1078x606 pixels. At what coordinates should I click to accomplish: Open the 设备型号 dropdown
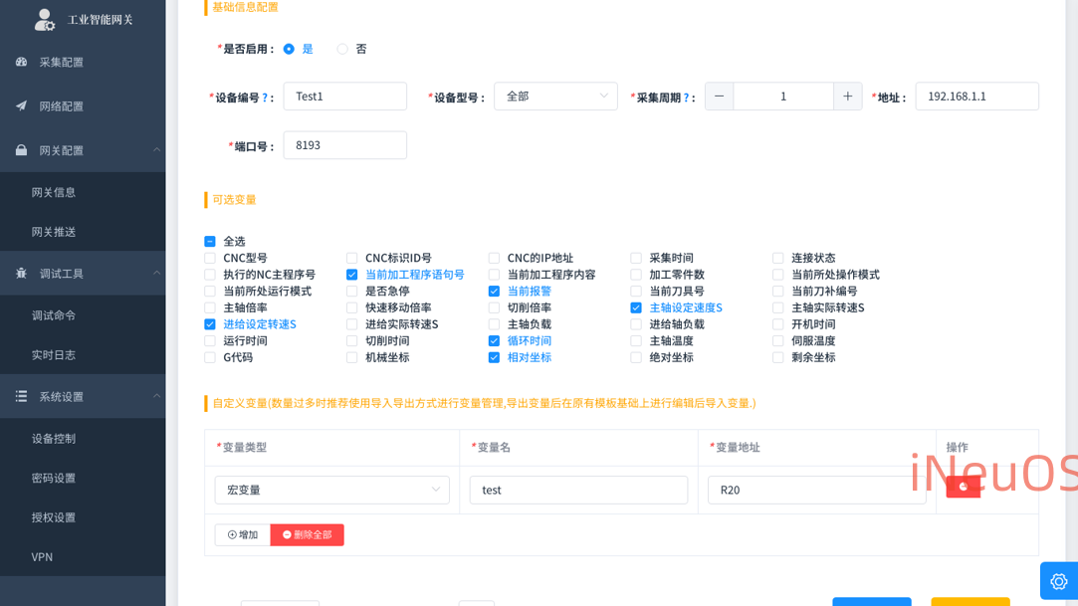coord(555,97)
